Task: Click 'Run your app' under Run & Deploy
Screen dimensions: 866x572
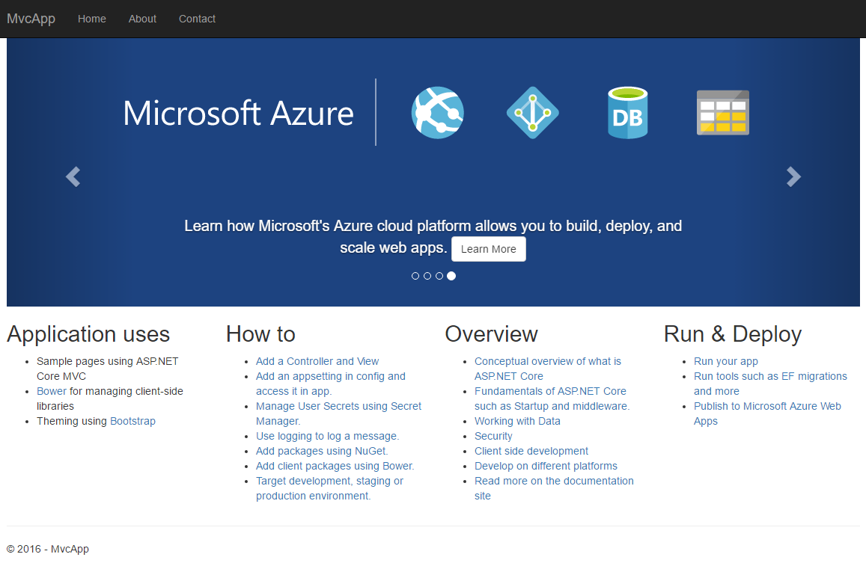Action: [x=725, y=361]
